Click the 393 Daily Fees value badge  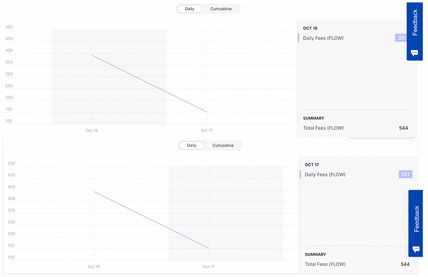[401, 38]
